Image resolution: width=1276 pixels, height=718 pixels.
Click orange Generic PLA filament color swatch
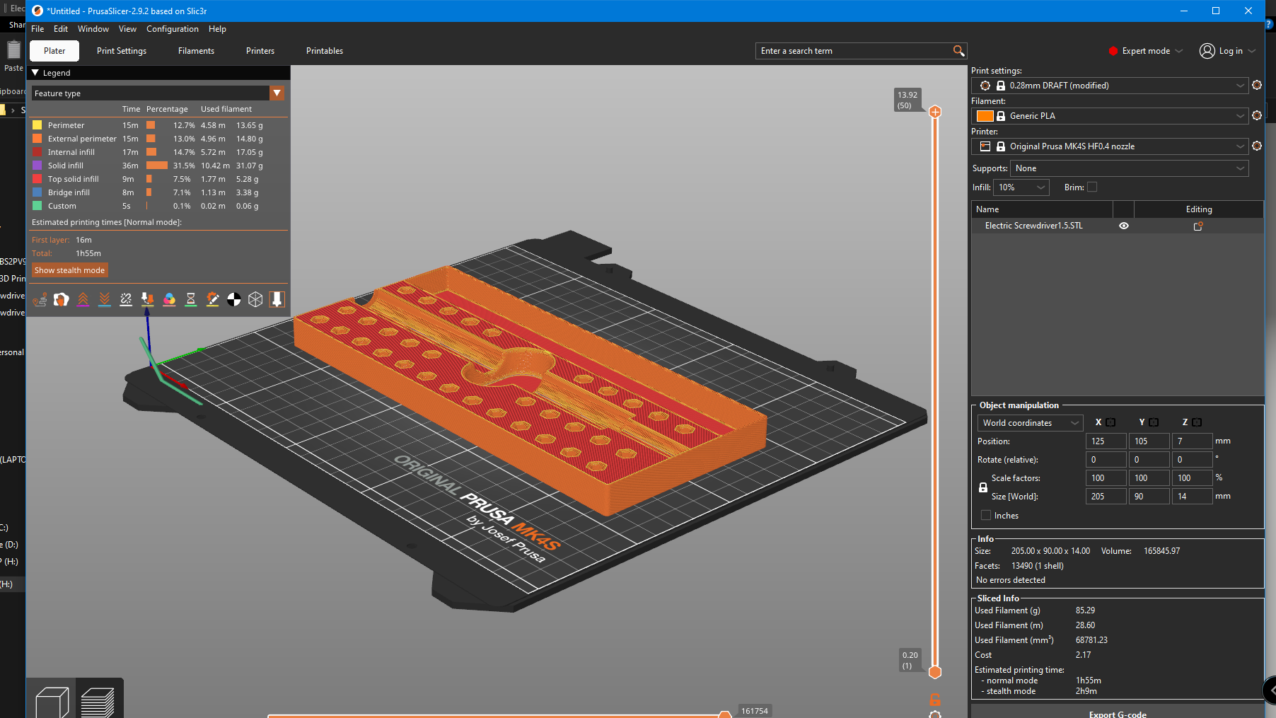click(985, 116)
